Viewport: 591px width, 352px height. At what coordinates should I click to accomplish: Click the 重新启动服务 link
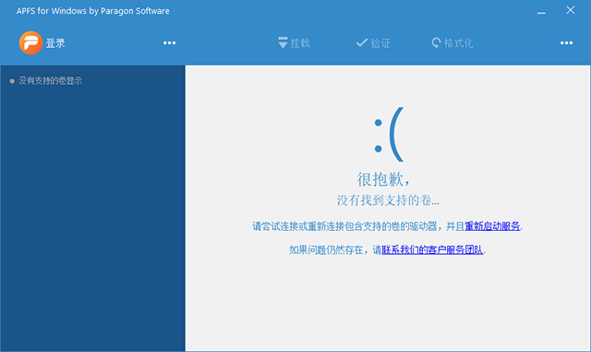pos(492,226)
